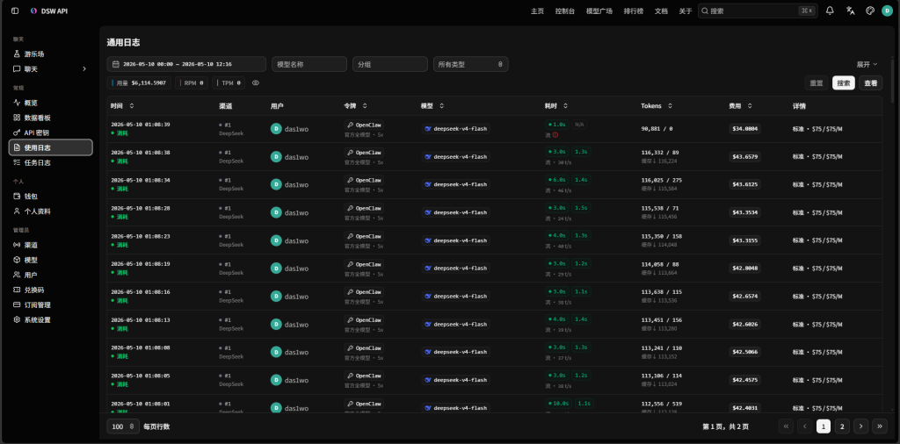Go to 排行榜 in top navigation
900x444 pixels.
(634, 11)
